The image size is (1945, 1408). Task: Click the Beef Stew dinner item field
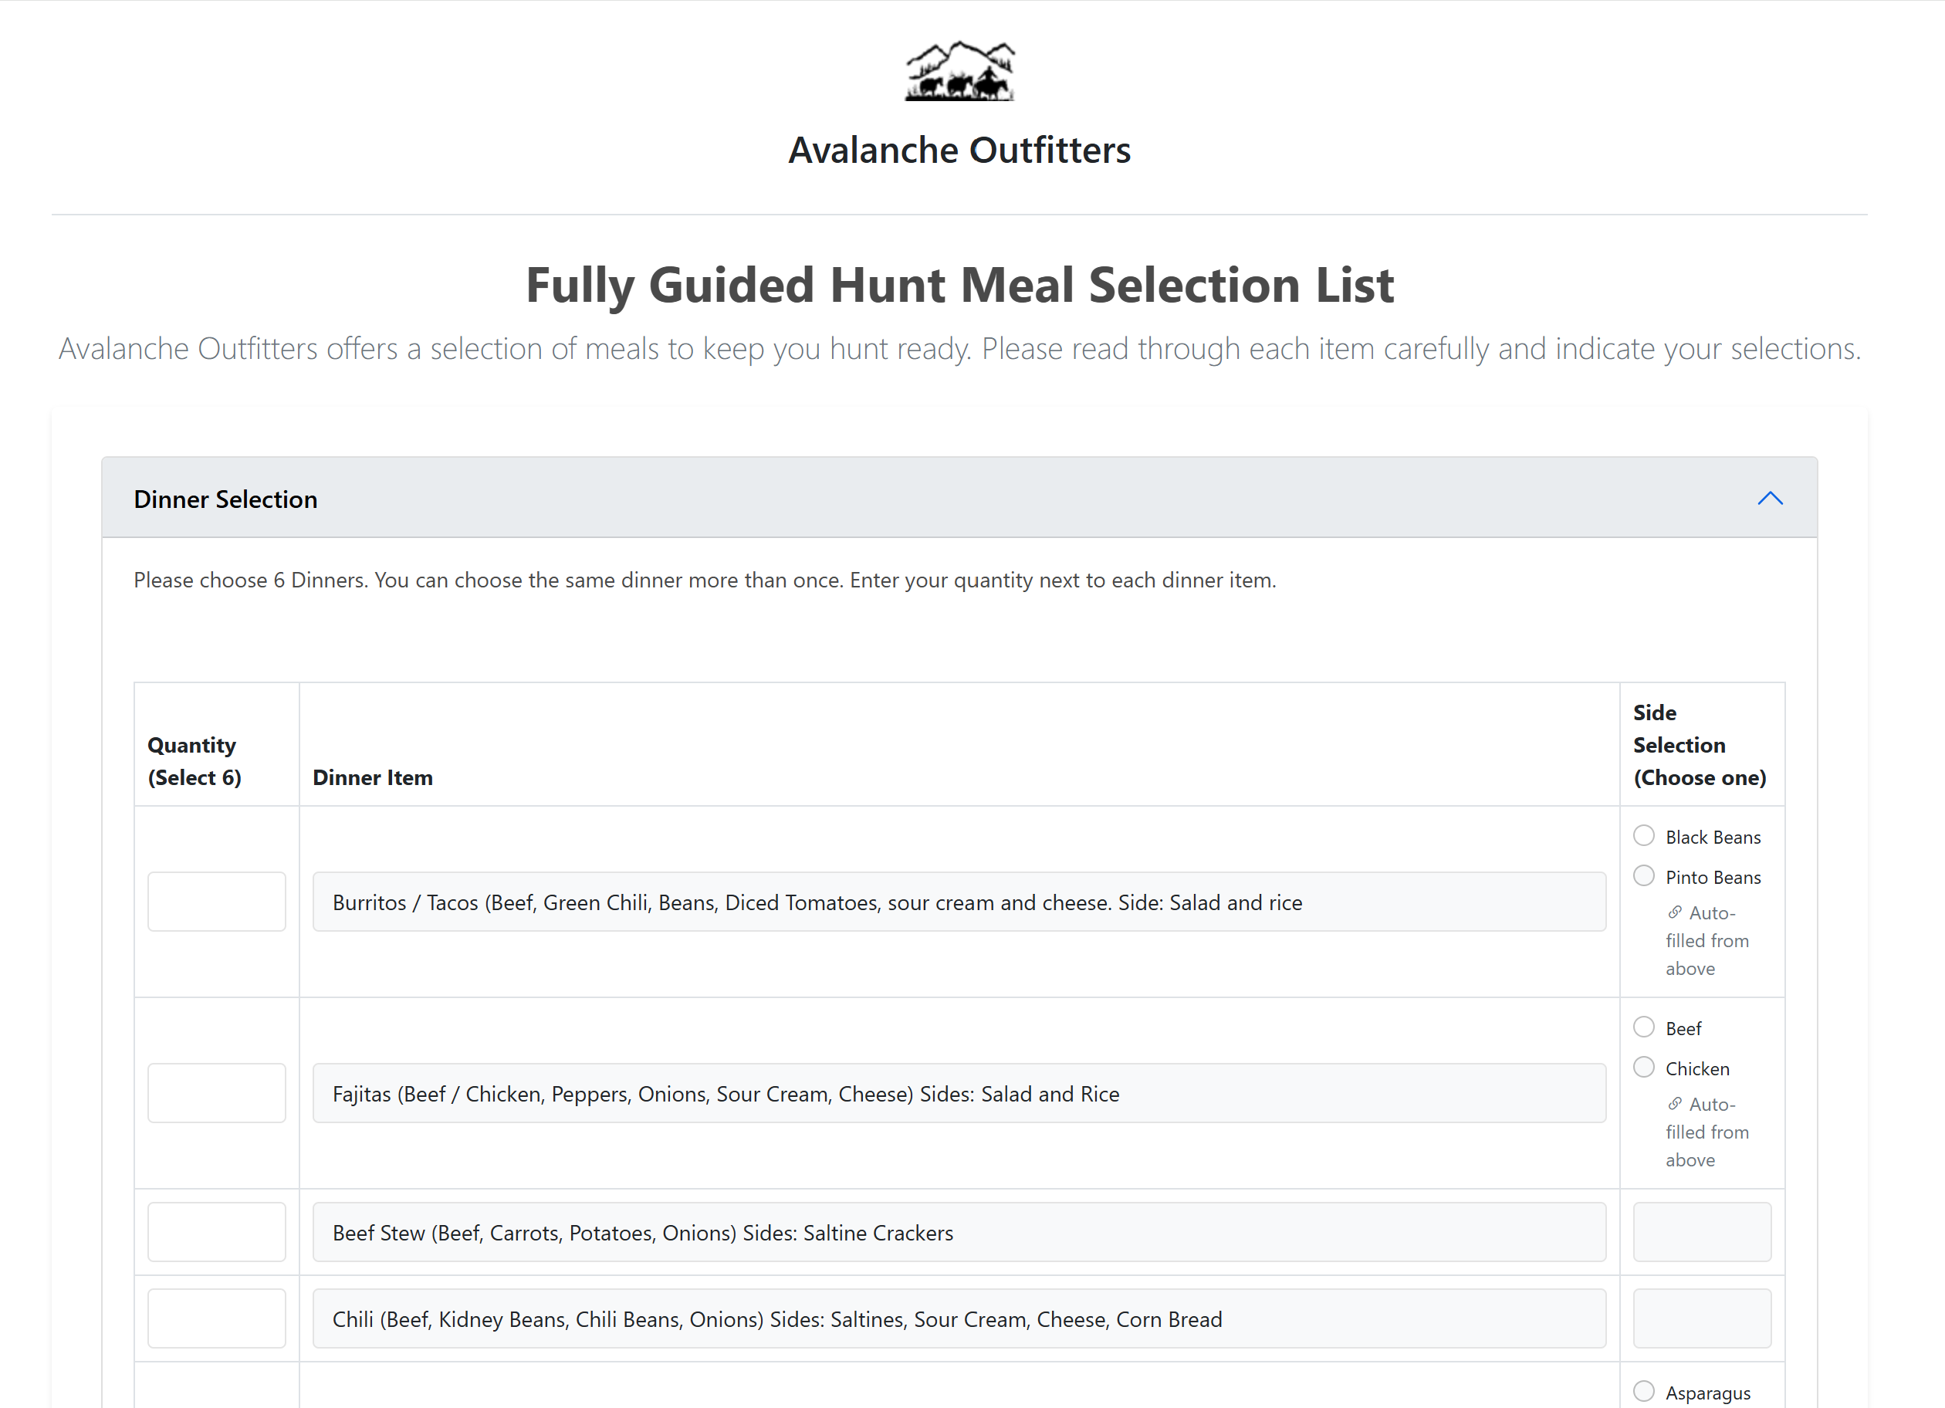tap(958, 1231)
